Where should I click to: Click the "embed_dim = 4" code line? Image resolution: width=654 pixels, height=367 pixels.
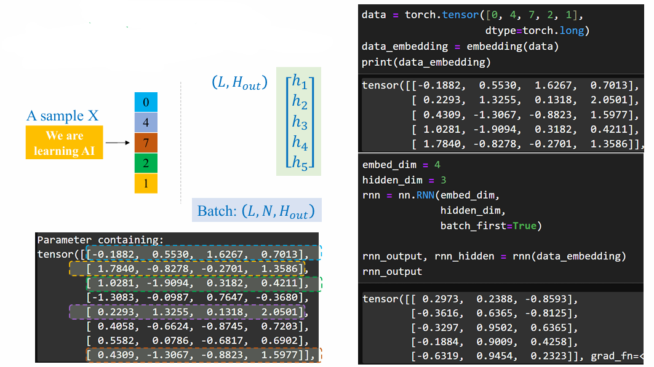401,165
